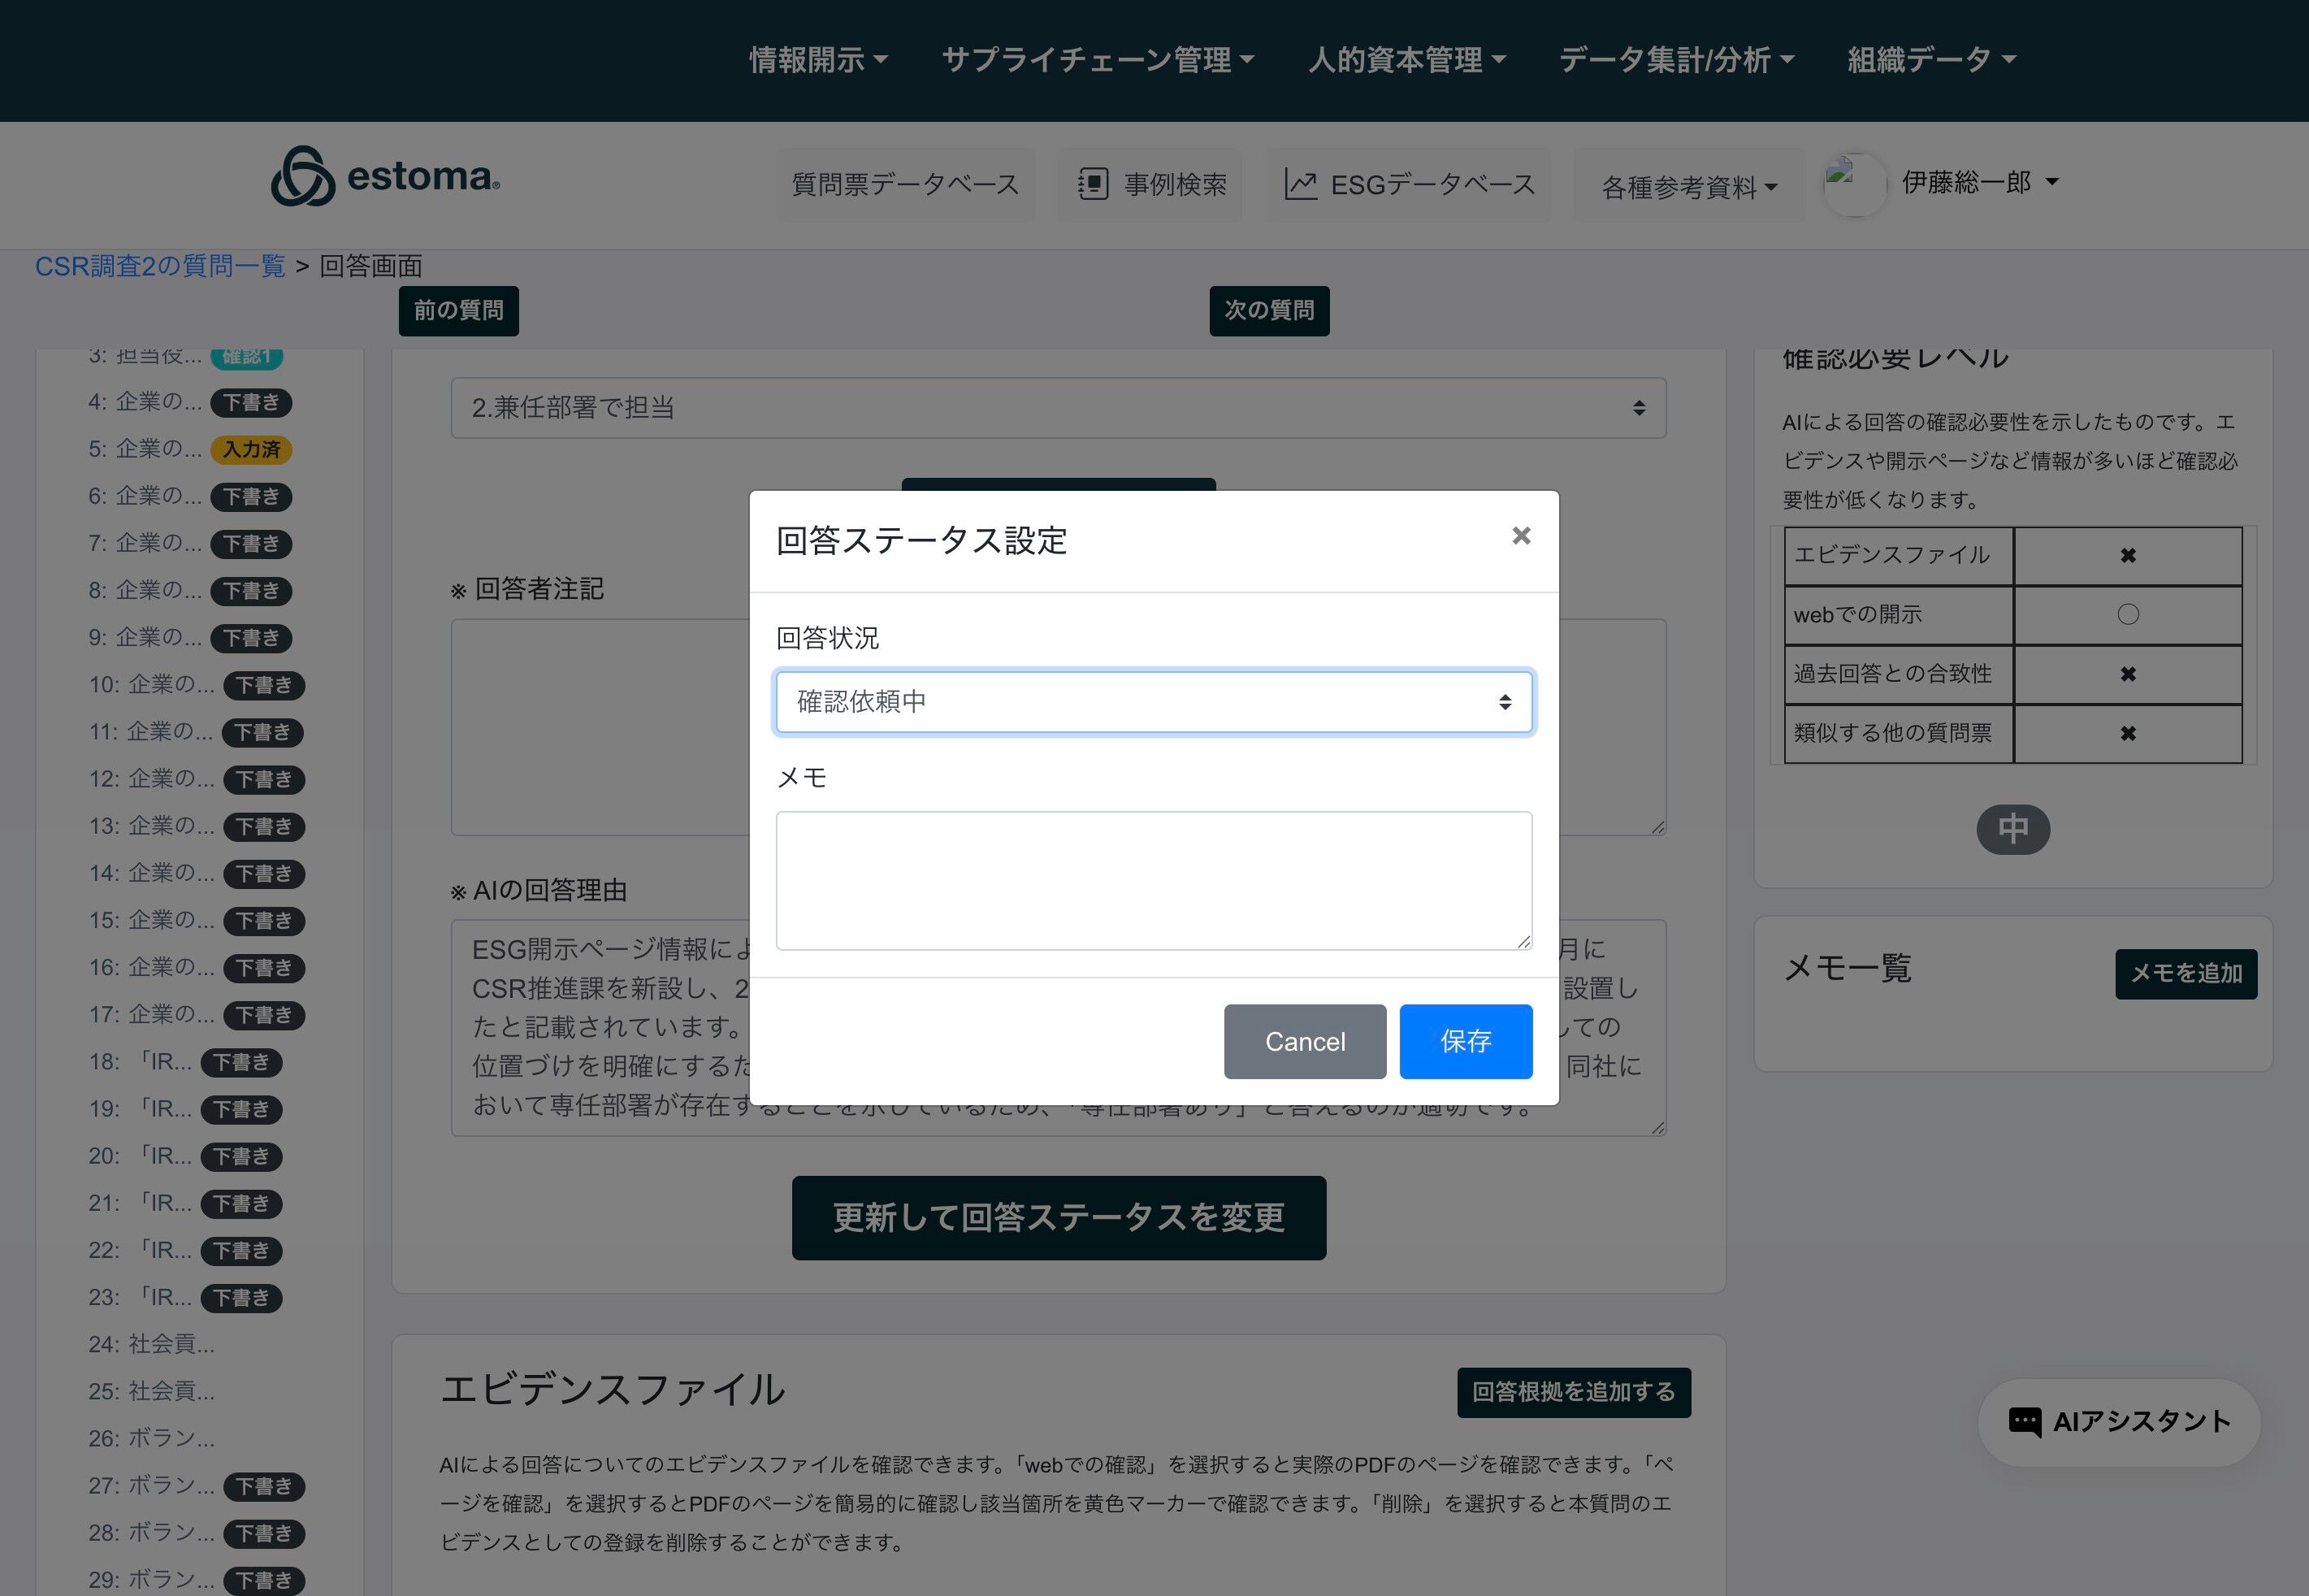Image resolution: width=2309 pixels, height=1596 pixels.
Task: Open 事例検索 with book icon
Action: [1094, 184]
